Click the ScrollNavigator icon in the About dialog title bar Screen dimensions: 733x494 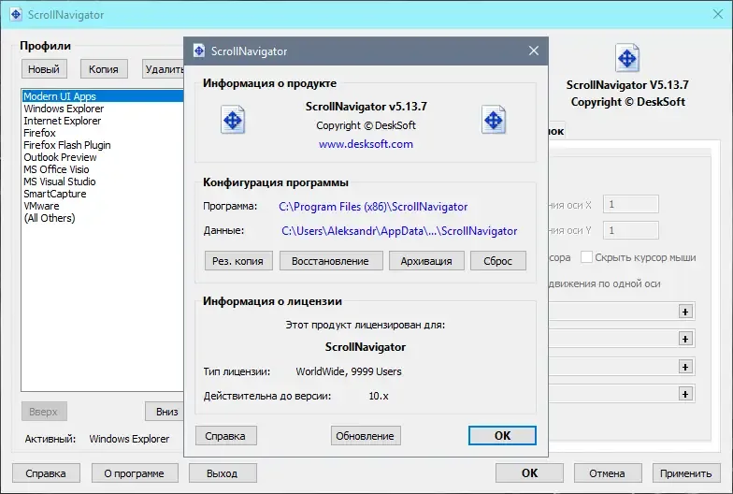[199, 51]
